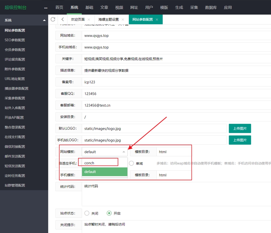Click 上传图片 button for 默认LOGO
This screenshot has width=271, height=233.
[x=240, y=128]
